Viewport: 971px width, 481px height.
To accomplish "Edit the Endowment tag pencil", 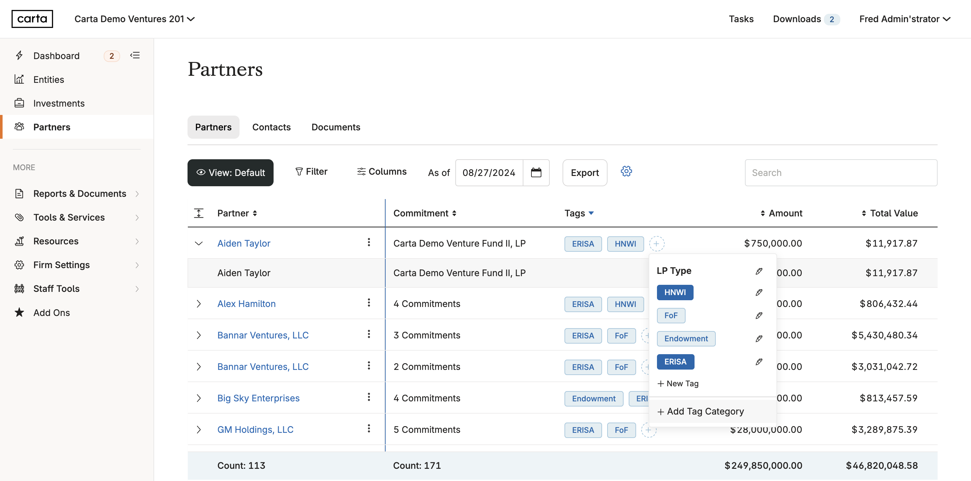I will pyautogui.click(x=759, y=338).
